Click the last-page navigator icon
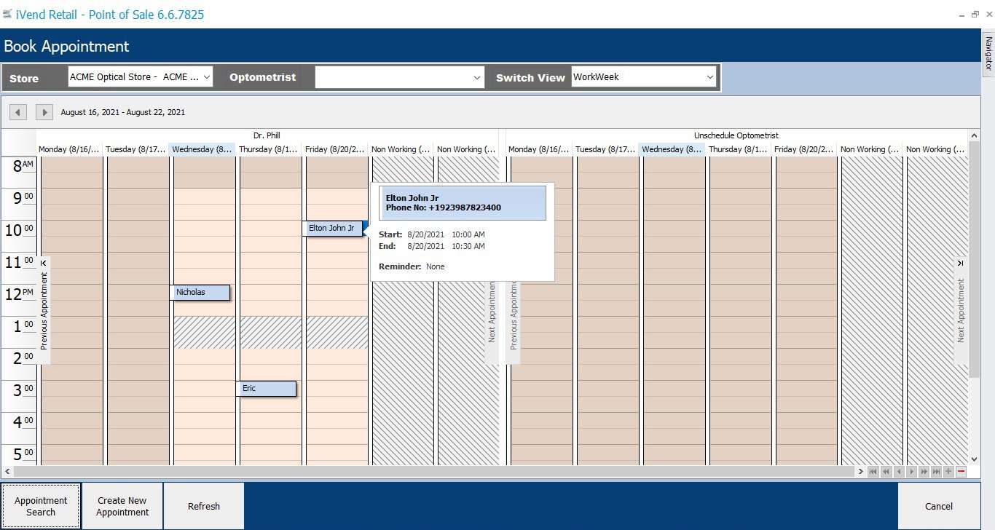This screenshot has height=530, width=995. point(936,472)
